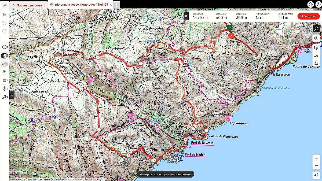The image size is (322, 181).
Task: Click the locate-me arrow button
Action: pyautogui.click(x=316, y=175)
